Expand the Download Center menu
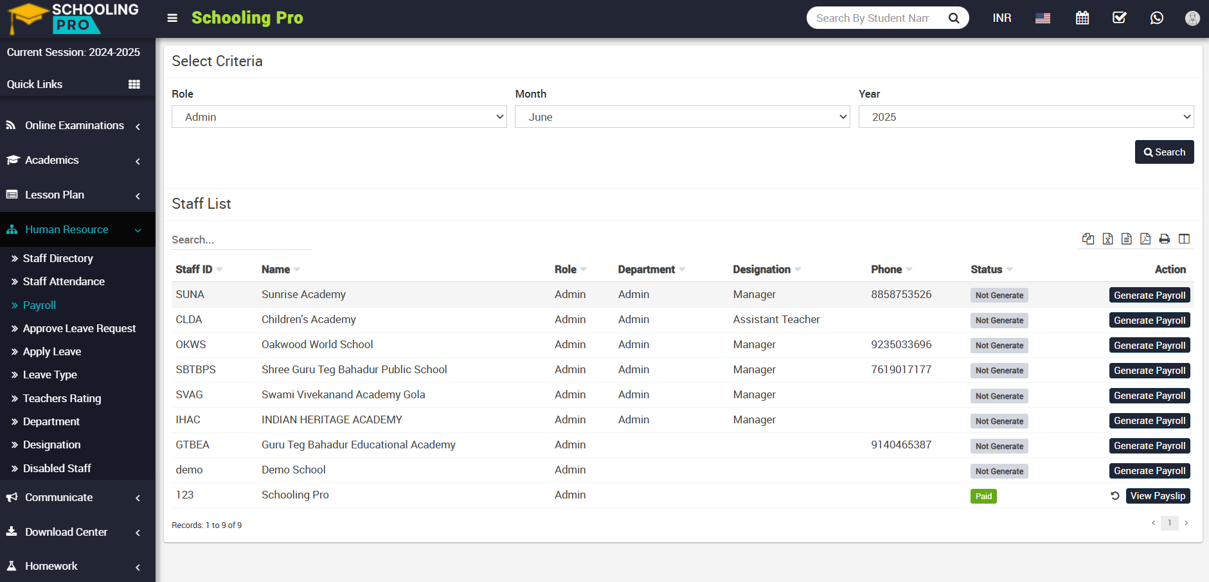1209x582 pixels. (78, 533)
